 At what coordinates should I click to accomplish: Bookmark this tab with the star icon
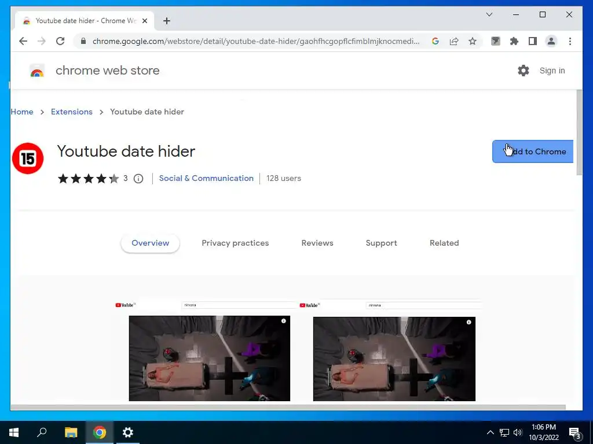coord(473,41)
